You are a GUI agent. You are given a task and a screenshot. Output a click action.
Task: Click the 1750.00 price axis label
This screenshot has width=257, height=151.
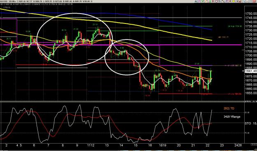(x=251, y=14)
